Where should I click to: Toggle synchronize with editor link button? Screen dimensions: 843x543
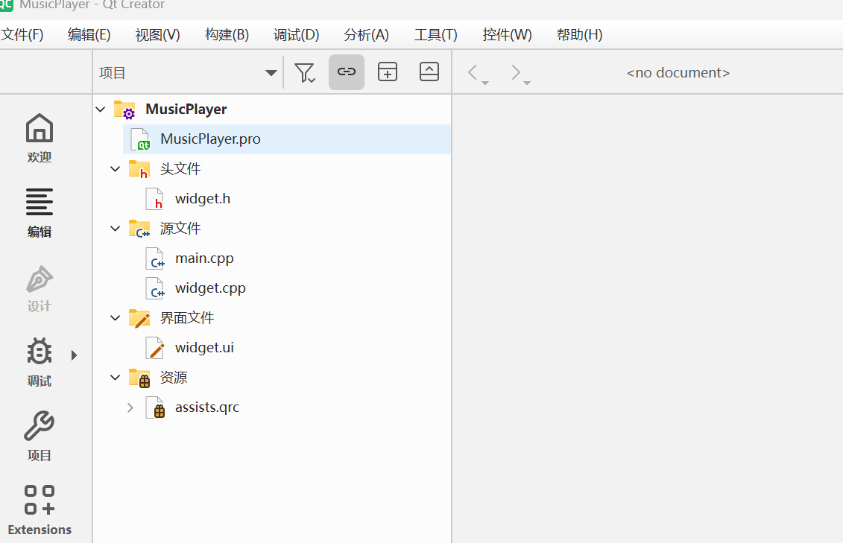click(x=346, y=72)
